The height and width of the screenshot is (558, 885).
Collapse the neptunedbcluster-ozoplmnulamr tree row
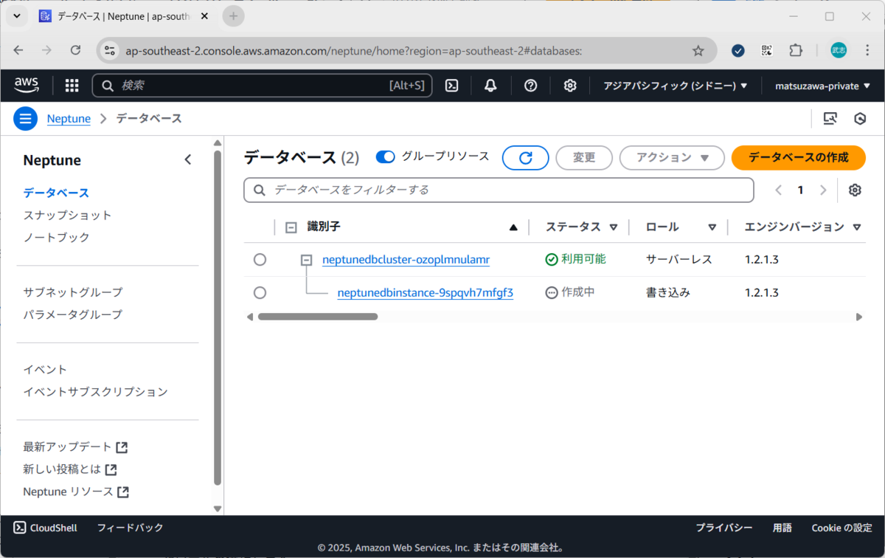[x=306, y=260]
